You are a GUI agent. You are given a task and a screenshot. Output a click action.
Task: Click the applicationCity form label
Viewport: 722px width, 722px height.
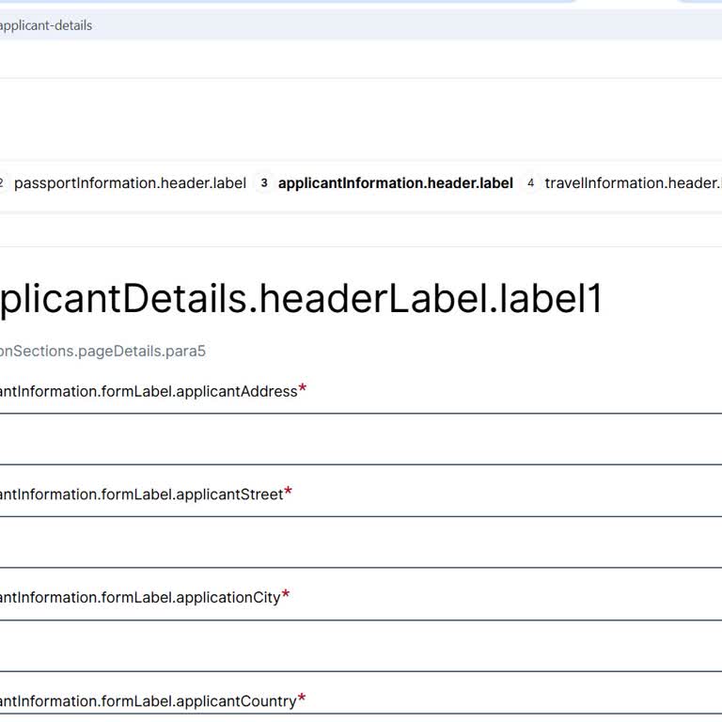click(140, 598)
